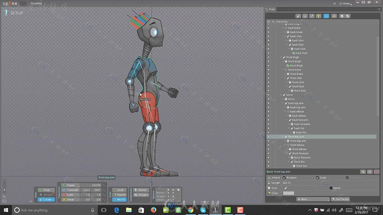
Task: Toggle the Inherit Rotation checkbox
Action: click(285, 178)
